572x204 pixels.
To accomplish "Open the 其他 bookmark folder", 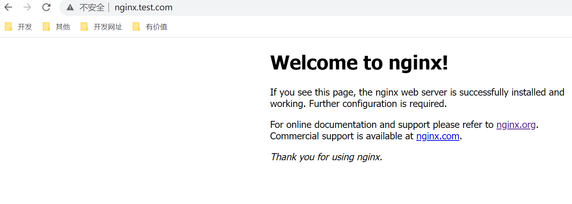I will (x=56, y=27).
